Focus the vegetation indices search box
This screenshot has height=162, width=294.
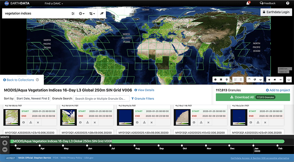(36, 13)
